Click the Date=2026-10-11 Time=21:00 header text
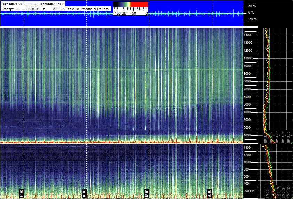The width and height of the screenshot is (293, 199). point(33,4)
